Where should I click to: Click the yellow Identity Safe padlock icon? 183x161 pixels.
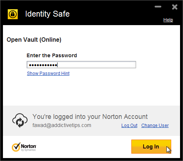[13, 14]
